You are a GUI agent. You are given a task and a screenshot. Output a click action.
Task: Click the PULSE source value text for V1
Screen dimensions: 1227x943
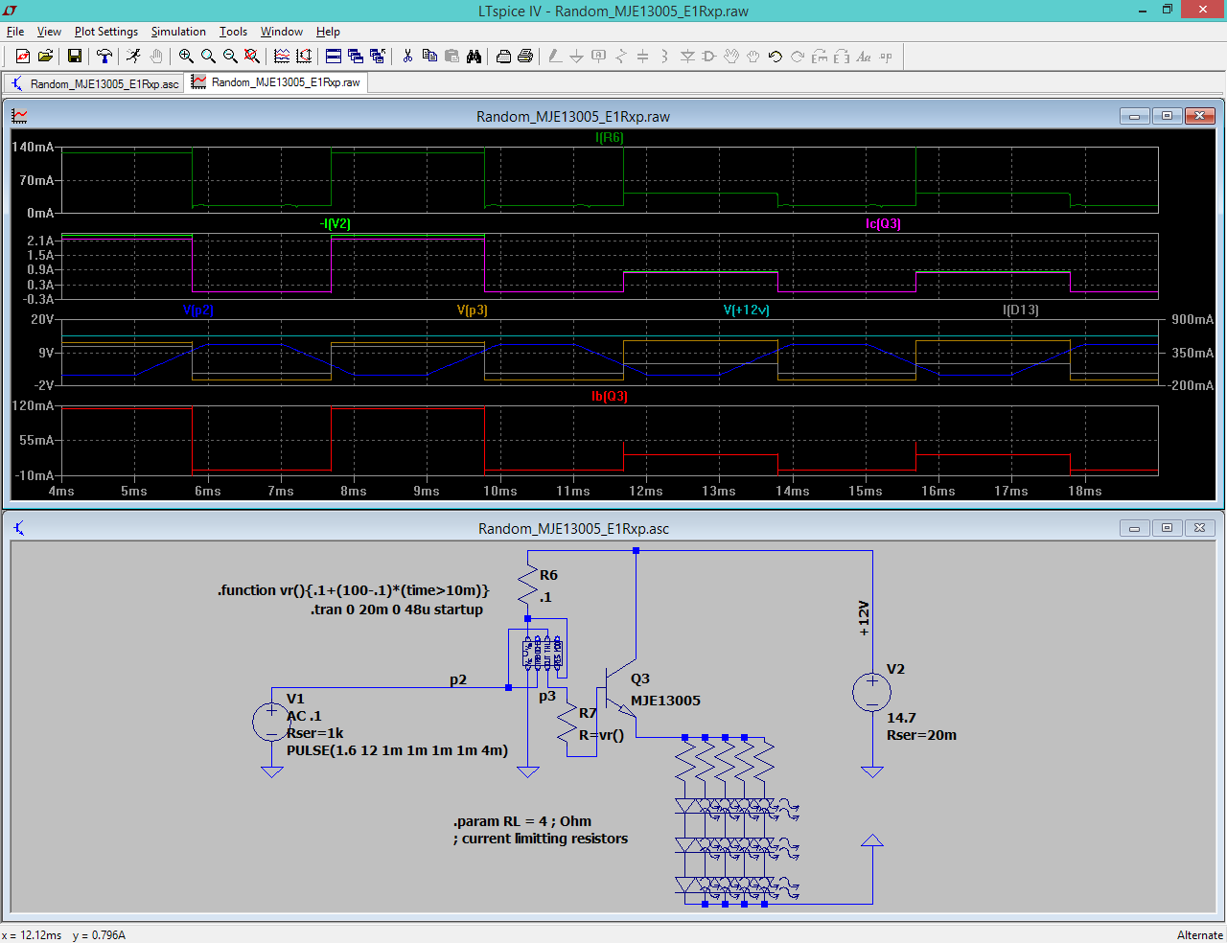(x=397, y=750)
